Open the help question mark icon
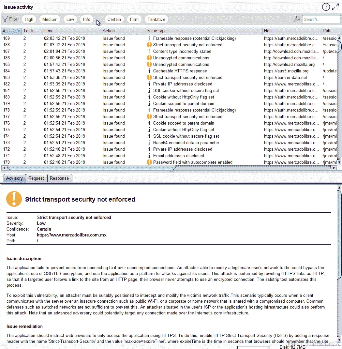342x349 pixels. tap(326, 7)
